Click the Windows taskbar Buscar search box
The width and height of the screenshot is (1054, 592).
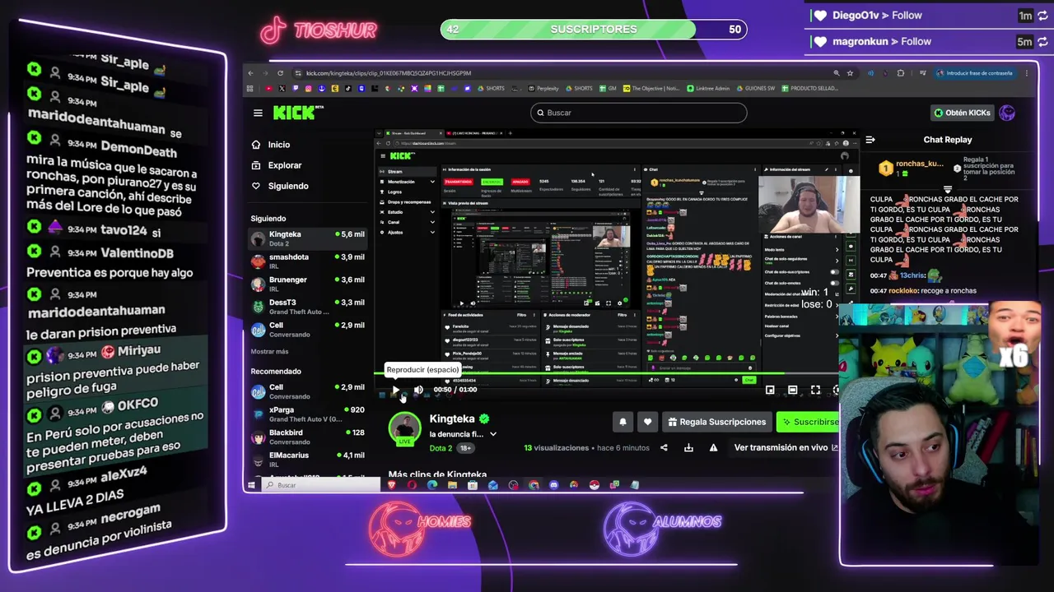(x=319, y=485)
